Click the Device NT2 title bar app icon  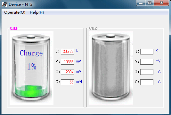pyautogui.click(x=4, y=4)
